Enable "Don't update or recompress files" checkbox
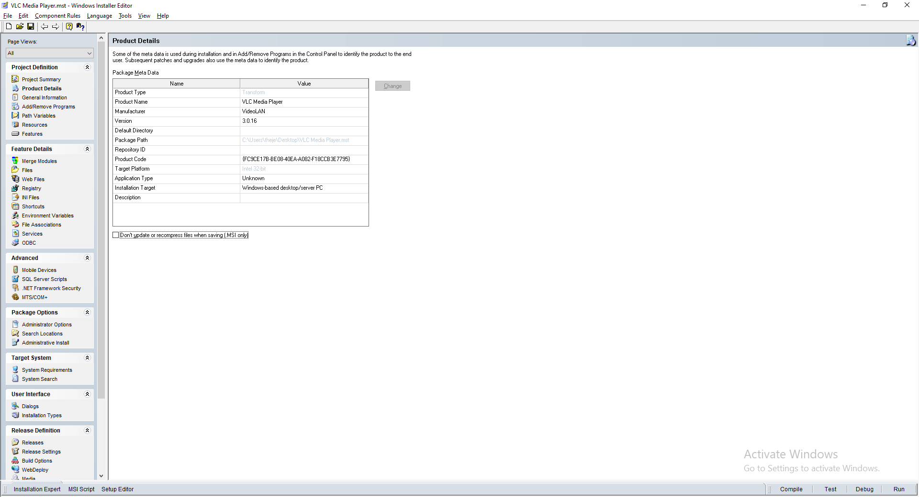 (x=116, y=235)
